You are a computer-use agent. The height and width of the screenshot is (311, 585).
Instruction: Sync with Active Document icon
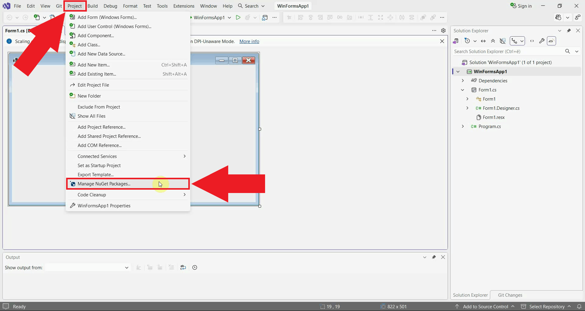(483, 41)
